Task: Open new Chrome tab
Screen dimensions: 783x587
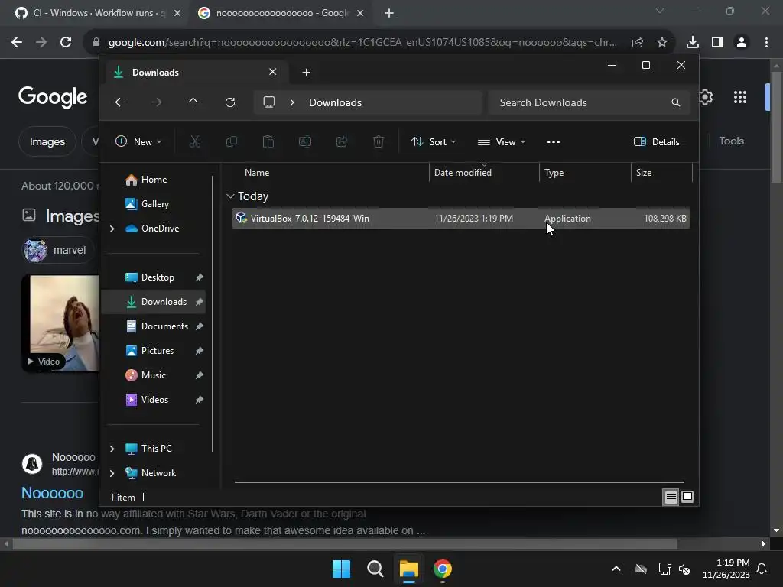Action: pos(389,13)
